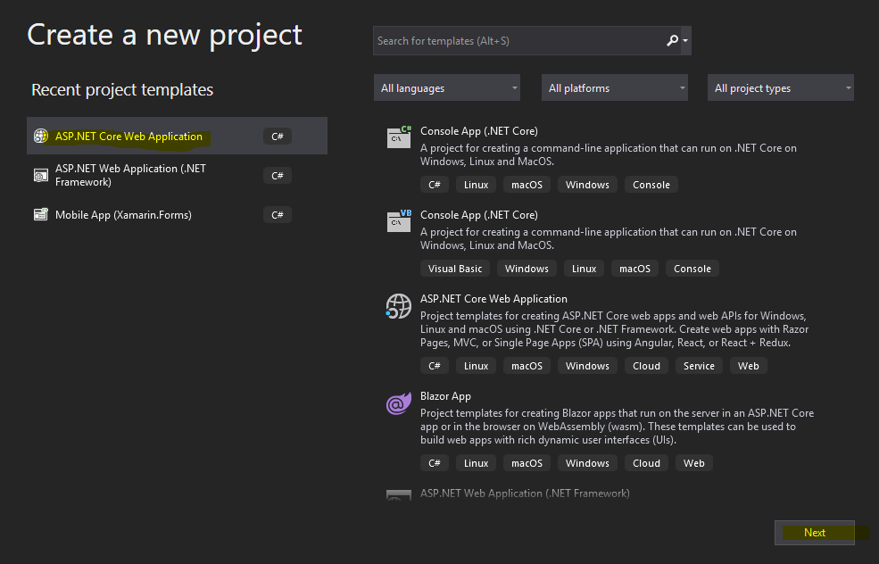Open the All languages dropdown

click(x=448, y=88)
